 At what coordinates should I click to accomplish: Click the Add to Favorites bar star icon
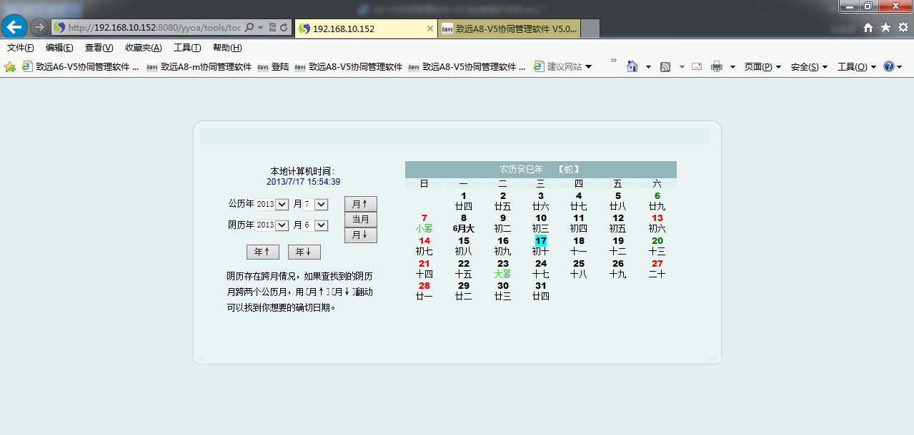pyautogui.click(x=10, y=67)
